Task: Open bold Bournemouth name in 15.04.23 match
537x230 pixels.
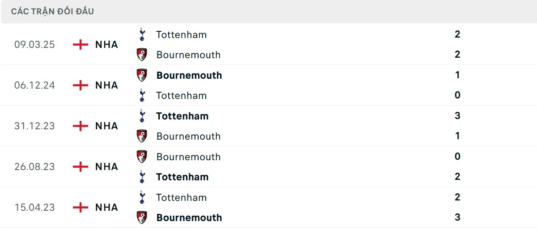Action: click(189, 217)
